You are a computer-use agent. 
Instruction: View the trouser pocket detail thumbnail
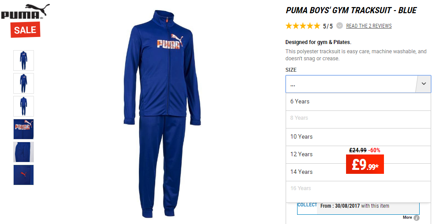pyautogui.click(x=24, y=152)
